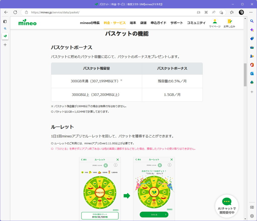Screen dimensions: 257x221
Task: Click 戻る in left roulette screenshot
Action: pos(84,159)
